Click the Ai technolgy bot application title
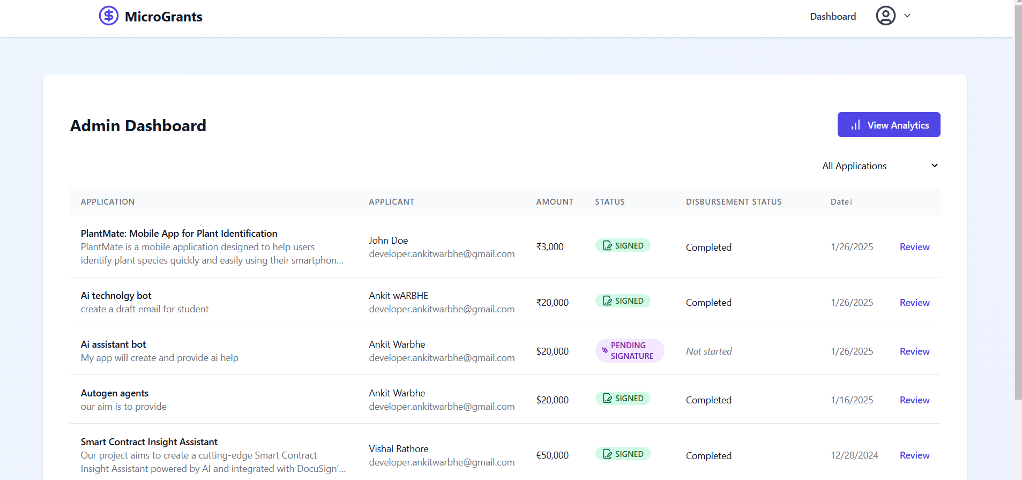The width and height of the screenshot is (1022, 480). [x=116, y=296]
